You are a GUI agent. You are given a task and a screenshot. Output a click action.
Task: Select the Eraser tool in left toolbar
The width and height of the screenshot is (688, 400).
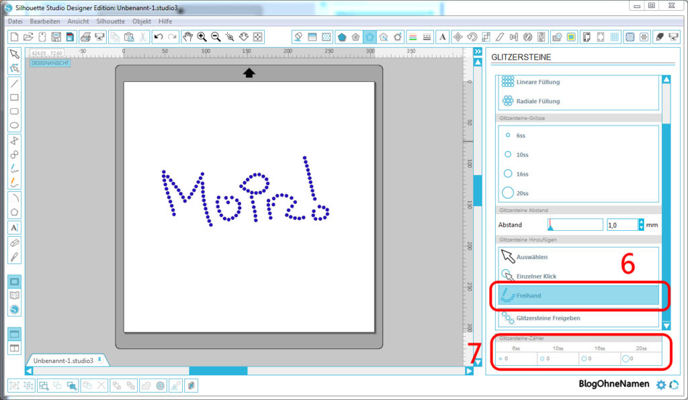pos(14,242)
